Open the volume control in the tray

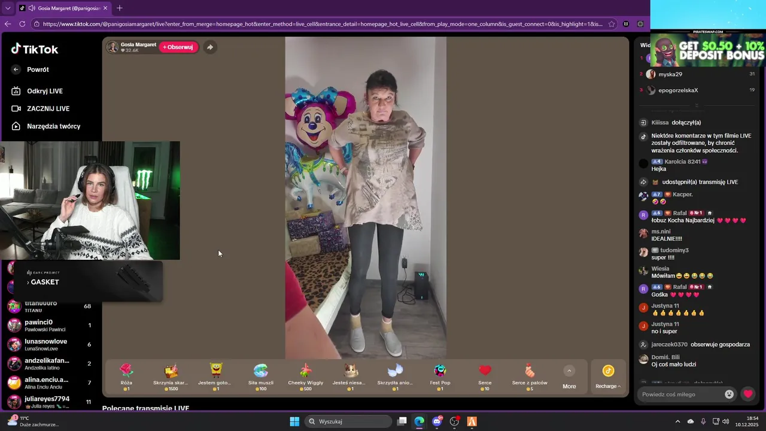coord(726,421)
